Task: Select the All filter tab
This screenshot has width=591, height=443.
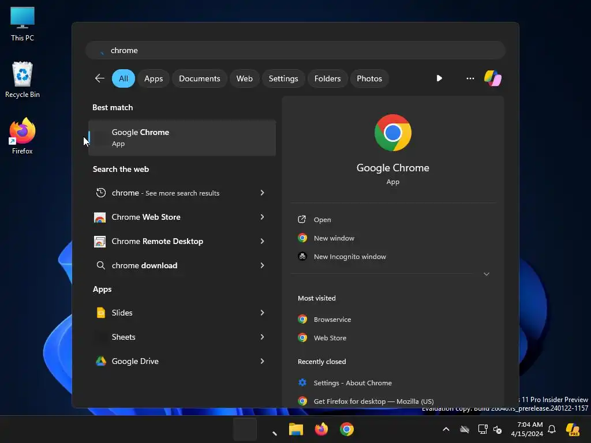Action: point(124,78)
